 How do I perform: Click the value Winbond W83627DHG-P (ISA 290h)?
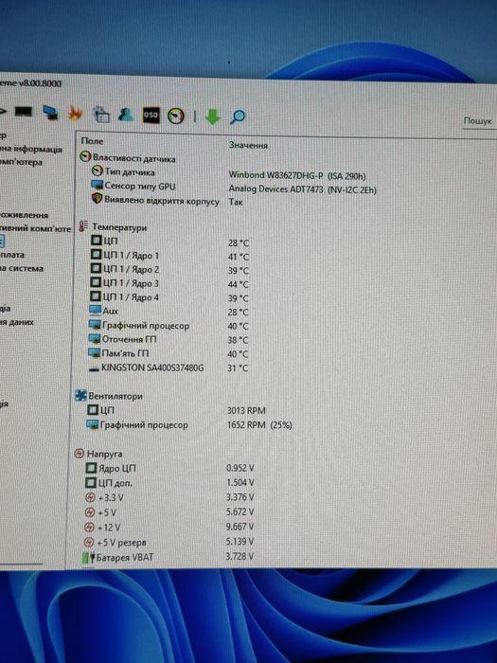coord(297,175)
